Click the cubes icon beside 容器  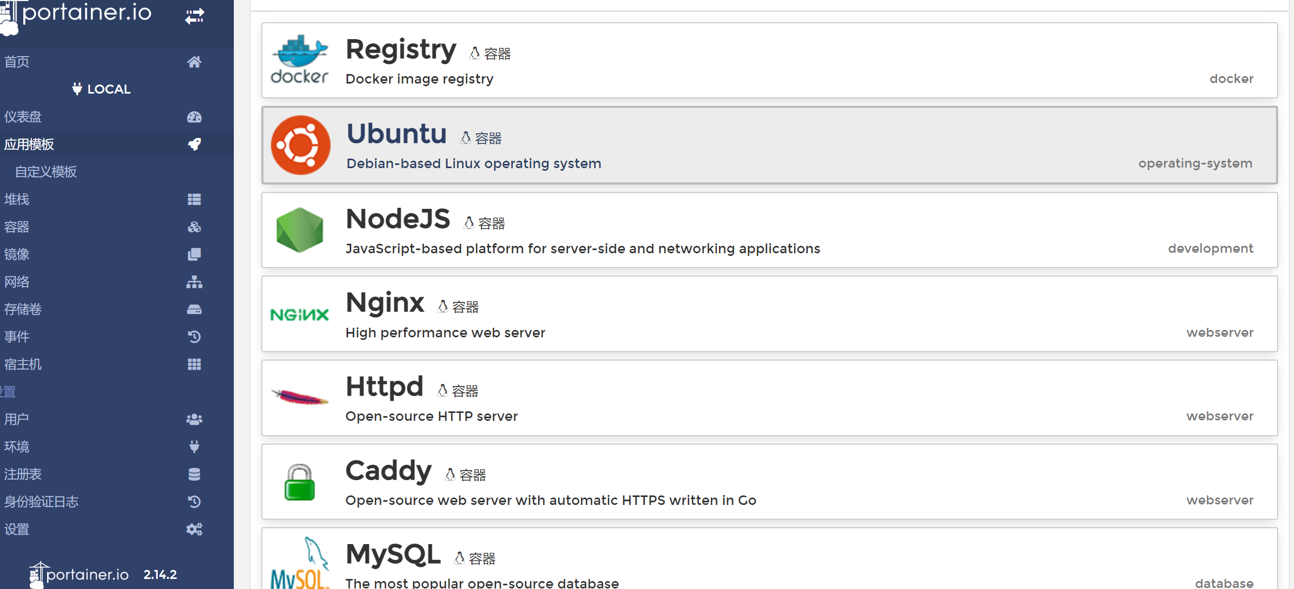point(194,227)
